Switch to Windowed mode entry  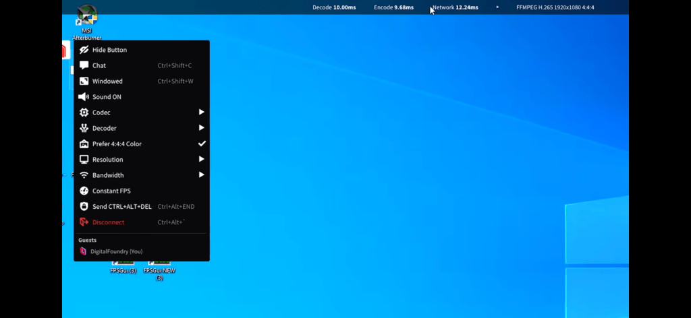(x=142, y=81)
